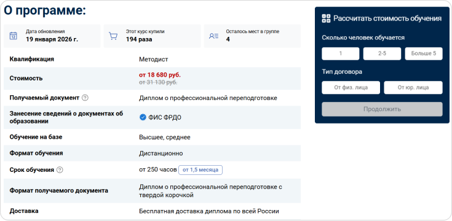This screenshot has width=452, height=221.
Task: Click the Дистанционно format value
Action: coord(161,153)
